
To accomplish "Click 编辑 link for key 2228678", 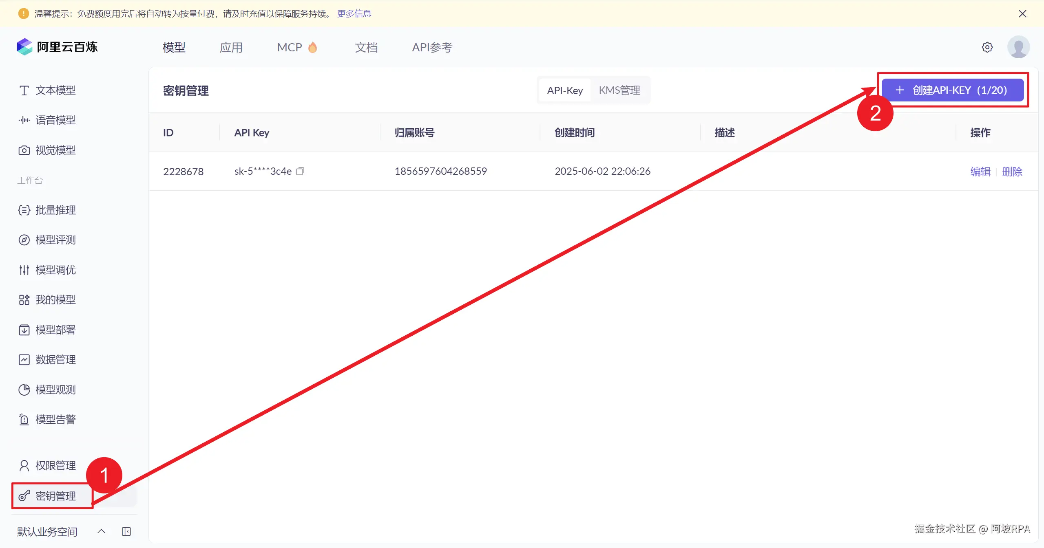I will pos(980,172).
